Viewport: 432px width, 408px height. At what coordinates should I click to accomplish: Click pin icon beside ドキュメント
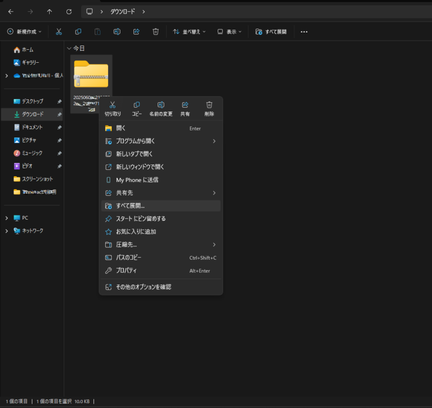(x=59, y=128)
